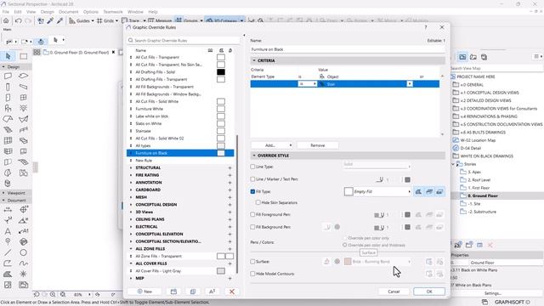
Task: Choose the Object (chair) tool
Action: [8, 108]
